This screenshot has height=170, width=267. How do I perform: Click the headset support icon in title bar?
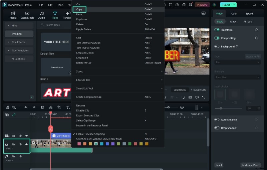pyautogui.click(x=184, y=5)
